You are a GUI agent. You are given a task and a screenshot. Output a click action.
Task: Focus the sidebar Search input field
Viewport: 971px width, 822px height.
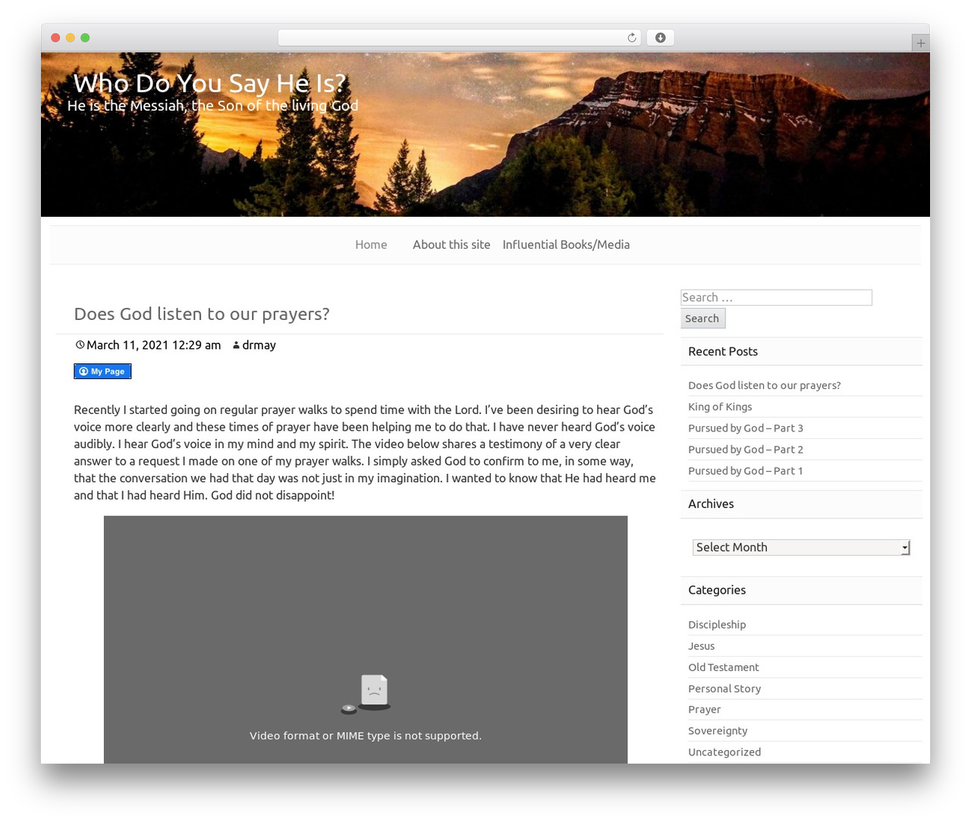(776, 297)
